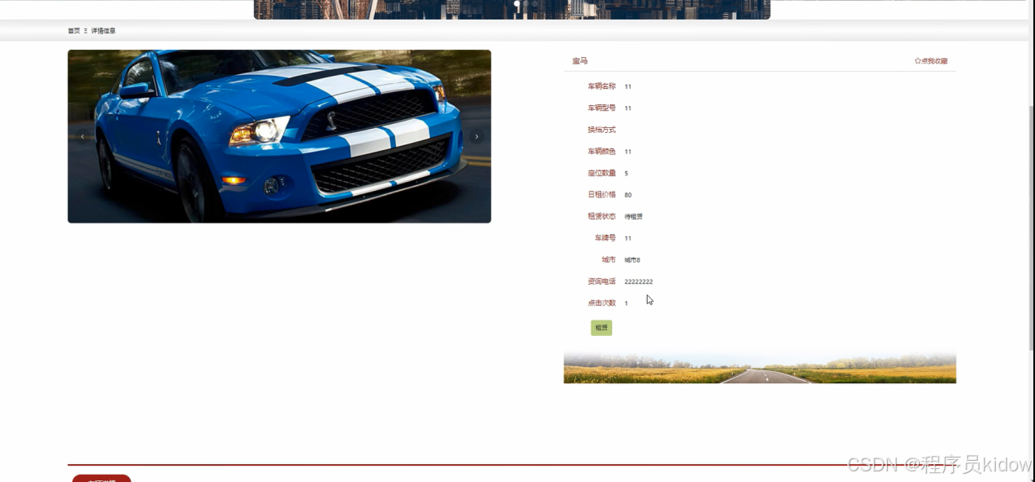Image resolution: width=1035 pixels, height=482 pixels.
Task: Click the top city banner carousel dot
Action: tap(516, 4)
